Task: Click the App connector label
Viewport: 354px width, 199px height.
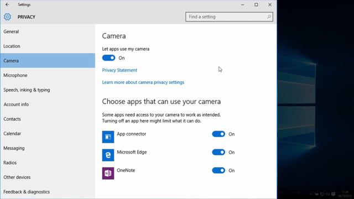Action: [132, 134]
